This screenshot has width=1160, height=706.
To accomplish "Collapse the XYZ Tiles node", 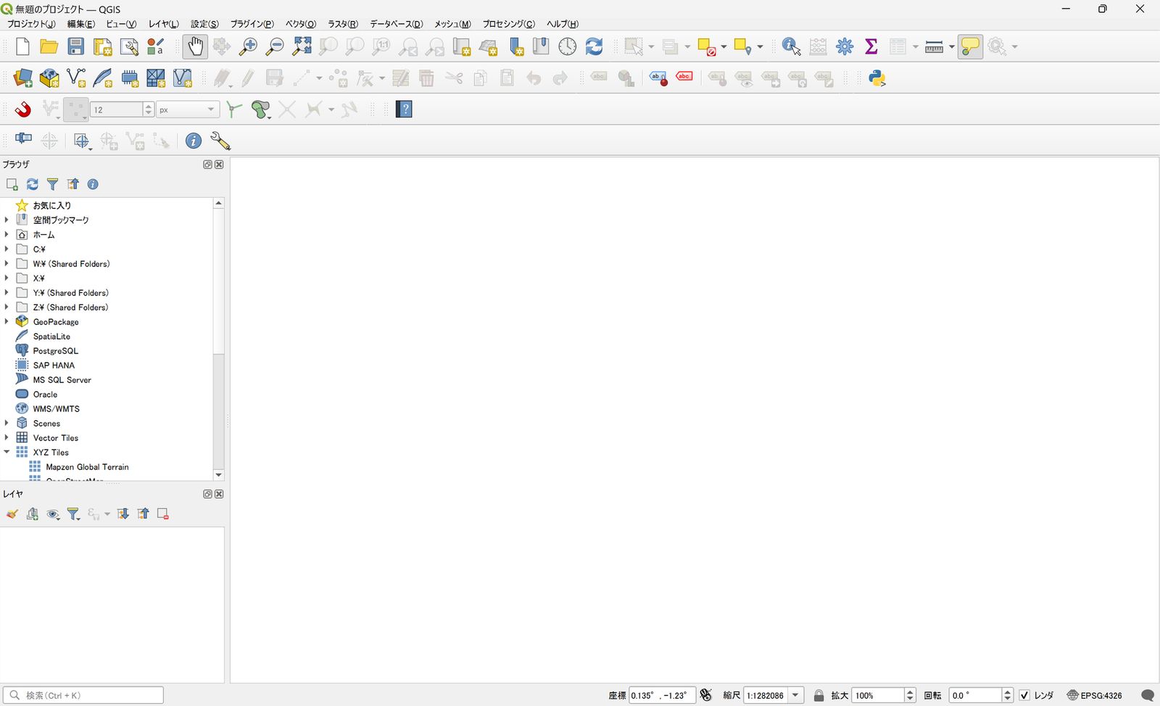I will (7, 452).
